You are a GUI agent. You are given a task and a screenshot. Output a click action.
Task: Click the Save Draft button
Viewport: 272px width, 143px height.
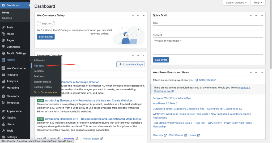click(x=161, y=60)
